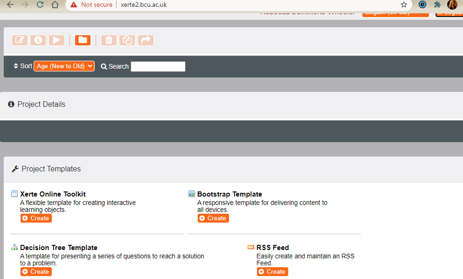Click the Publish share arrow icon
Viewport: 463px width, 279px height.
point(146,40)
